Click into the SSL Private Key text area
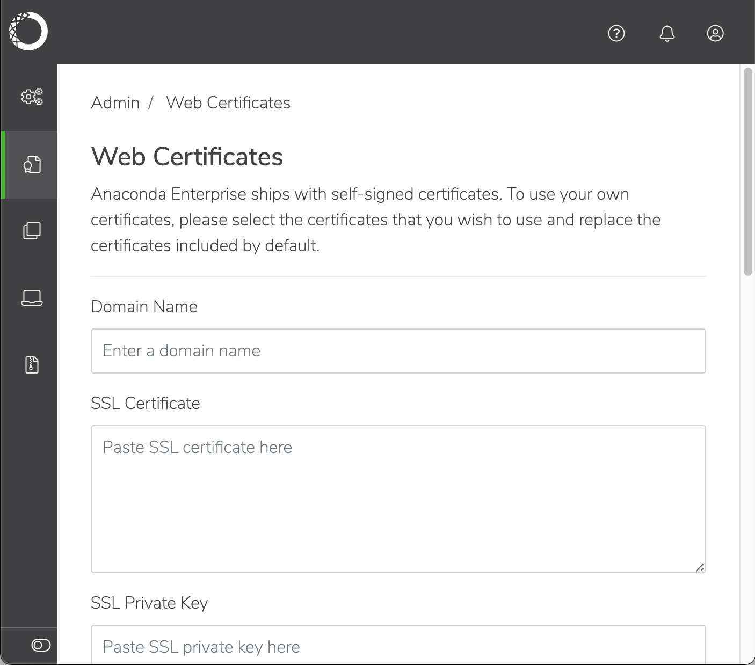Screen dimensions: 755x665 point(398,645)
